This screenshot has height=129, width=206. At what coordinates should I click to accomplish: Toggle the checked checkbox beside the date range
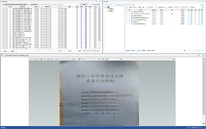[x=192, y=7]
